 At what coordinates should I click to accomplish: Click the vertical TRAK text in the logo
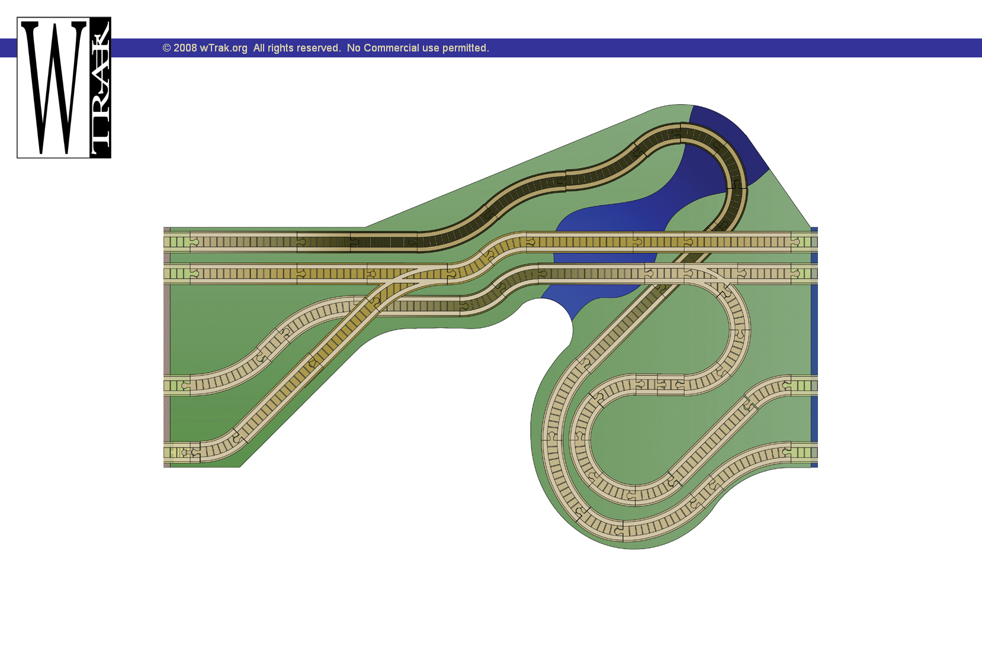[100, 89]
